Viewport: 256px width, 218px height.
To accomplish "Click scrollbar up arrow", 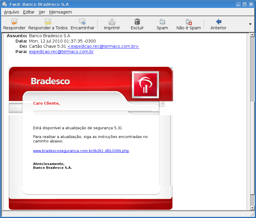I will click(252, 35).
